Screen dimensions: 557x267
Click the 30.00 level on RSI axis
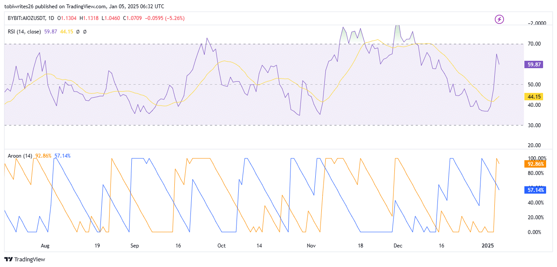point(534,125)
